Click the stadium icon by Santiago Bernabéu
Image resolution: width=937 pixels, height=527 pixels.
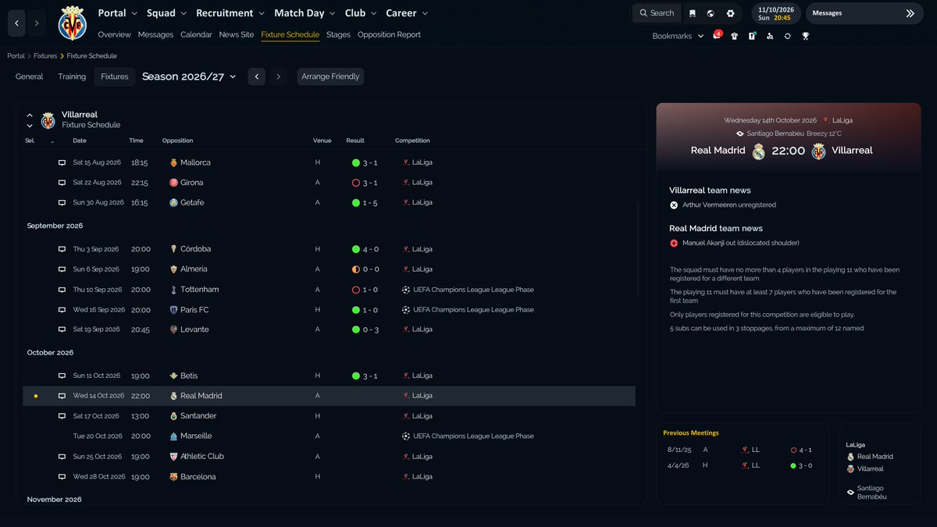[740, 134]
